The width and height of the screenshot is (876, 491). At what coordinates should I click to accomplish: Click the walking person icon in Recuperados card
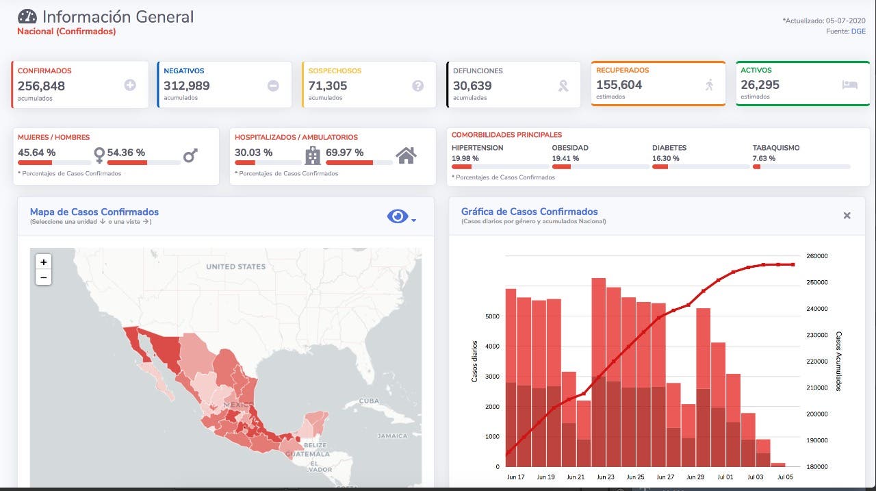(709, 85)
